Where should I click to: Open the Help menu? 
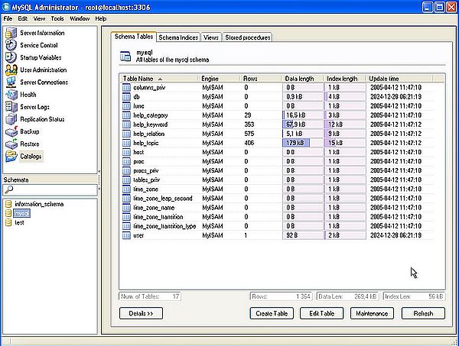pyautogui.click(x=101, y=18)
